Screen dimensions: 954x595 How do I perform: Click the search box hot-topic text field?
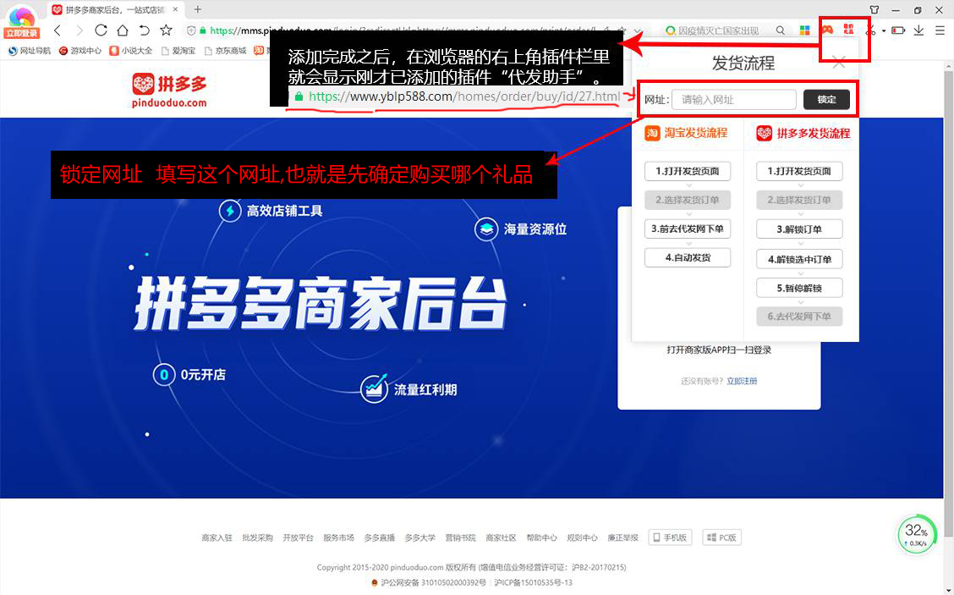coord(718,30)
